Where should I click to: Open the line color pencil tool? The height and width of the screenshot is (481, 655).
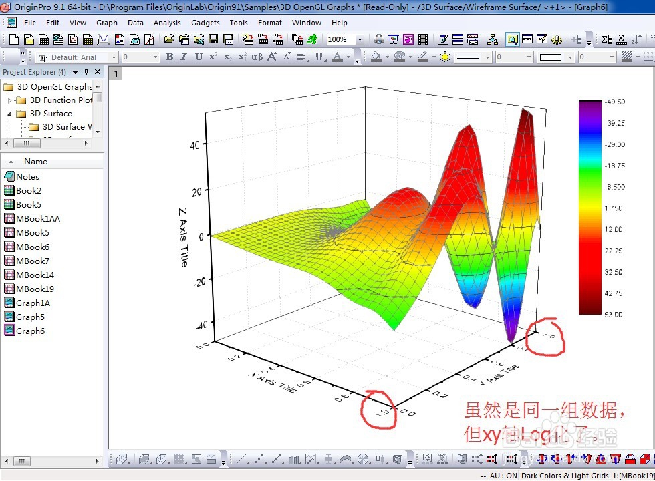click(x=422, y=57)
